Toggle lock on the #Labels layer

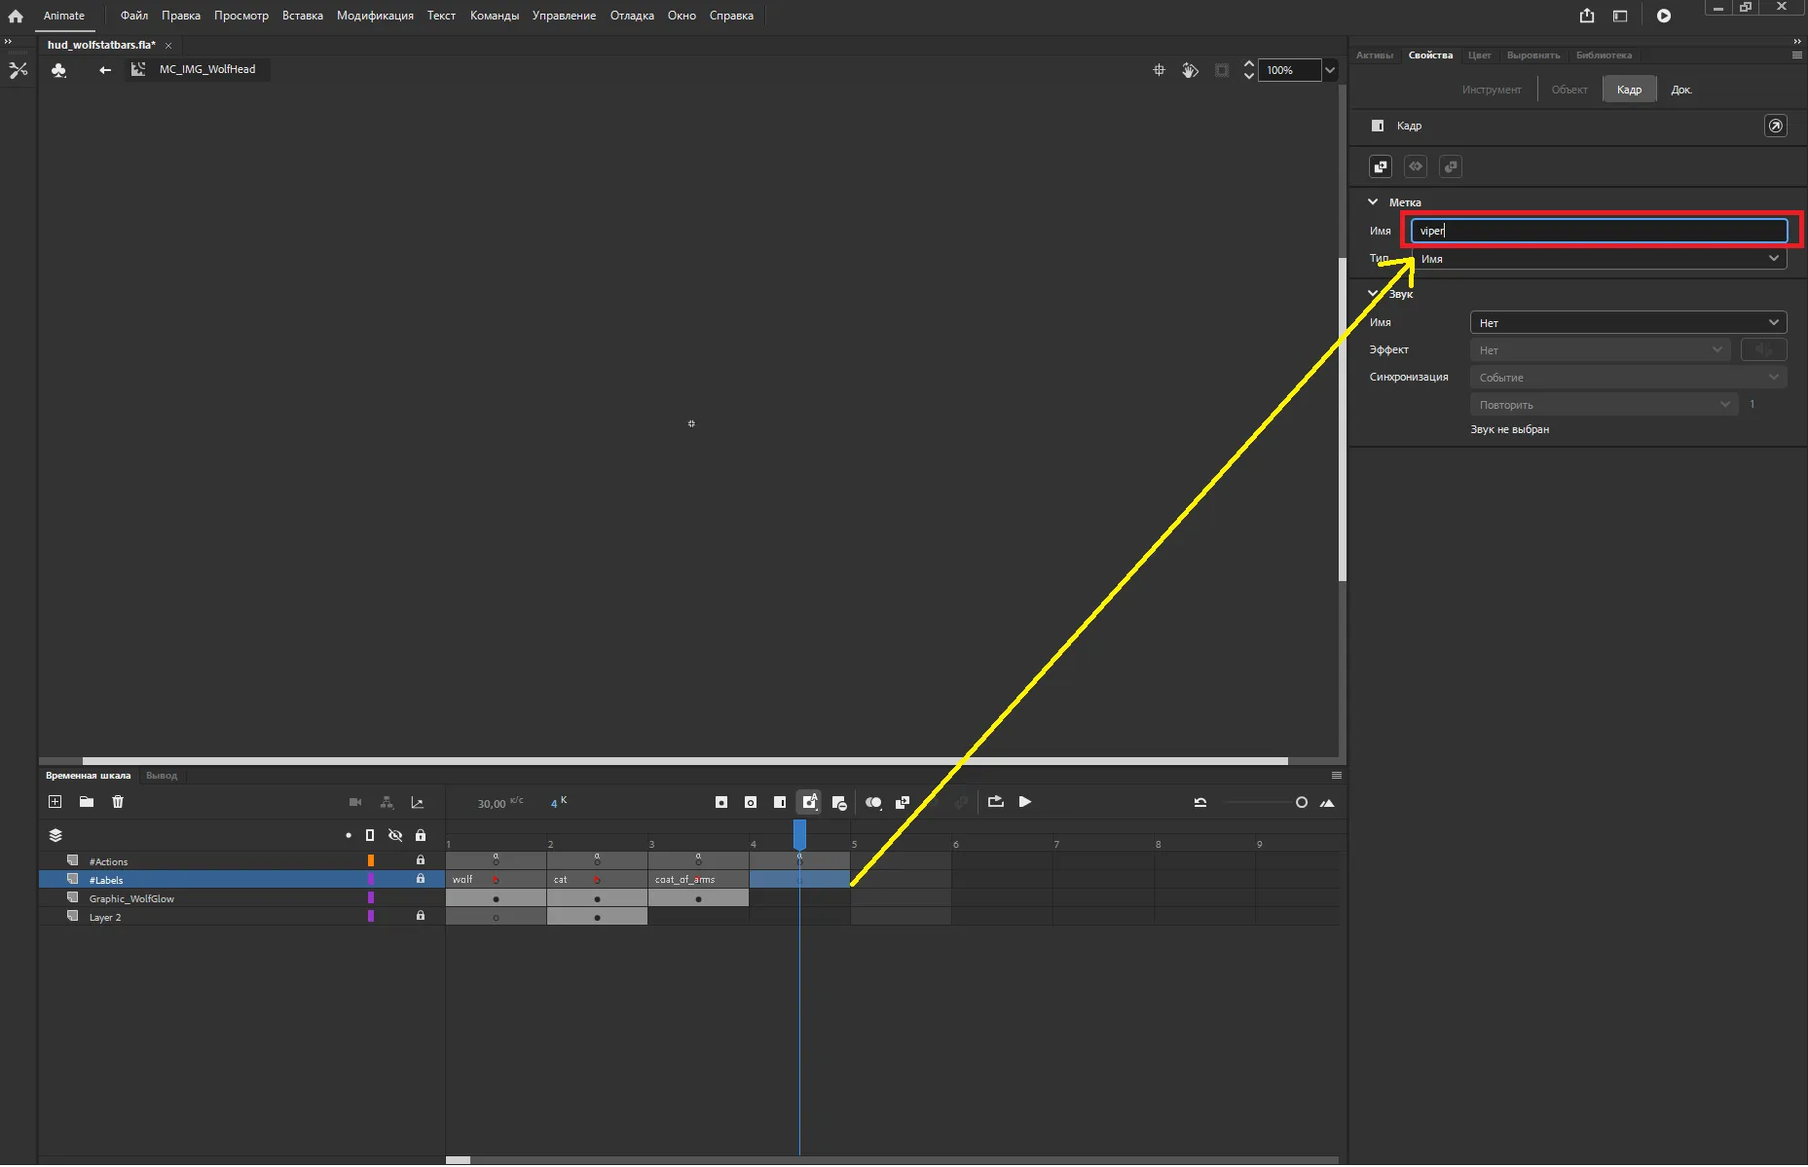(420, 879)
